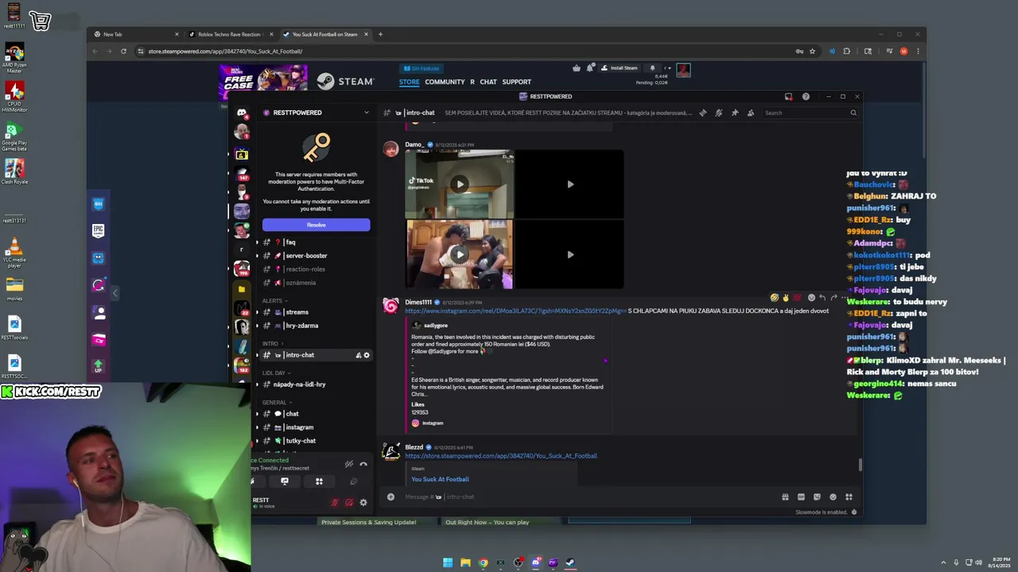The width and height of the screenshot is (1018, 572).
Task: Open Steam CHAT menu item
Action: tap(488, 82)
